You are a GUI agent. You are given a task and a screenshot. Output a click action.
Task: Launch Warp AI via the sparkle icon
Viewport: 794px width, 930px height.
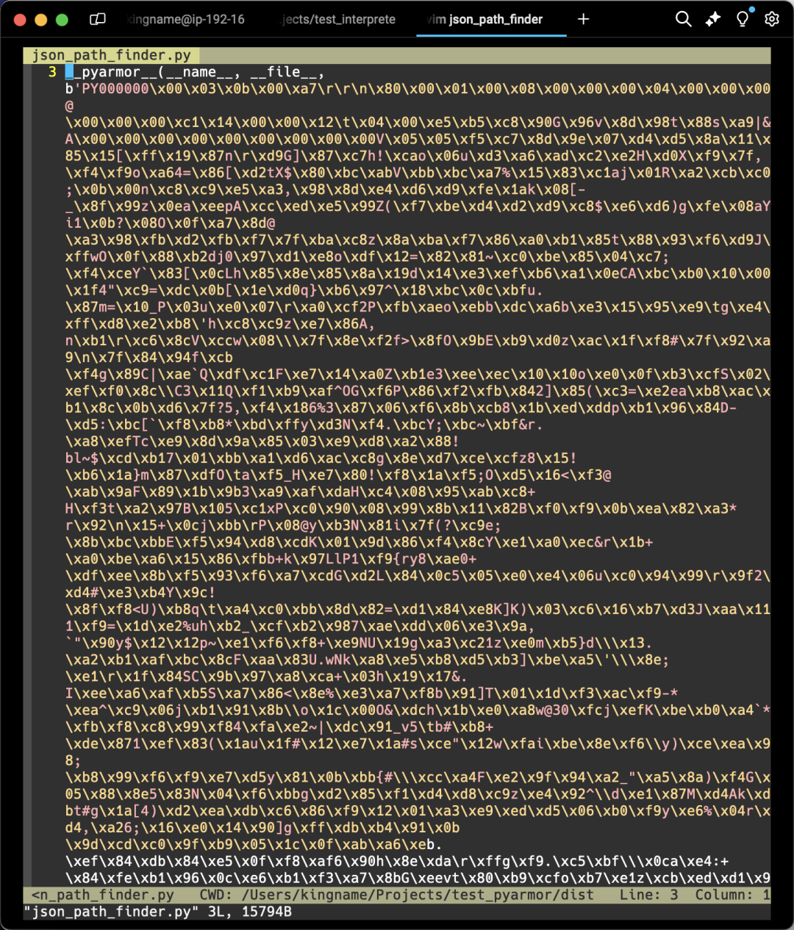coord(712,19)
